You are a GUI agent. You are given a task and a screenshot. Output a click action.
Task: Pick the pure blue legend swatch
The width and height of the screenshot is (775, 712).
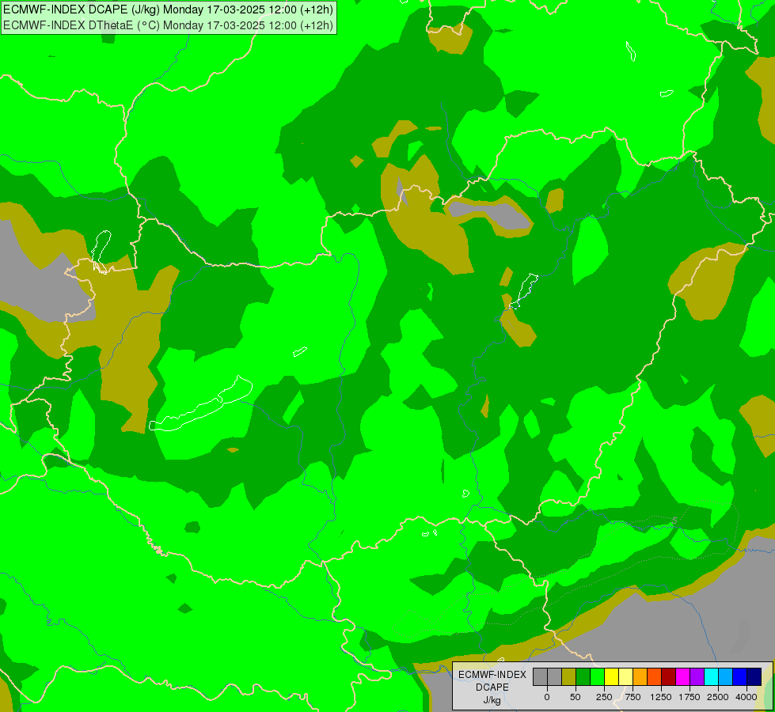tap(739, 676)
